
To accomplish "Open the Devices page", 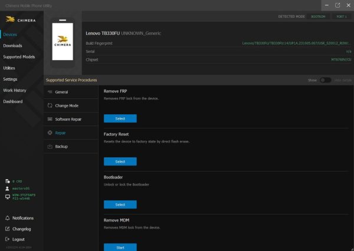I will 10,35.
